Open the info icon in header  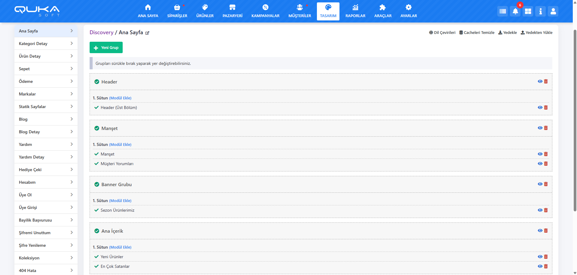click(540, 11)
